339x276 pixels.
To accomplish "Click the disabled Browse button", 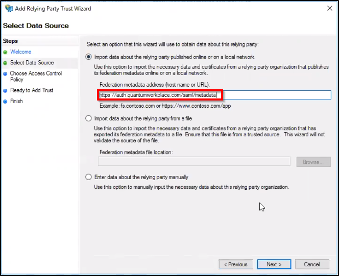I will (313, 162).
